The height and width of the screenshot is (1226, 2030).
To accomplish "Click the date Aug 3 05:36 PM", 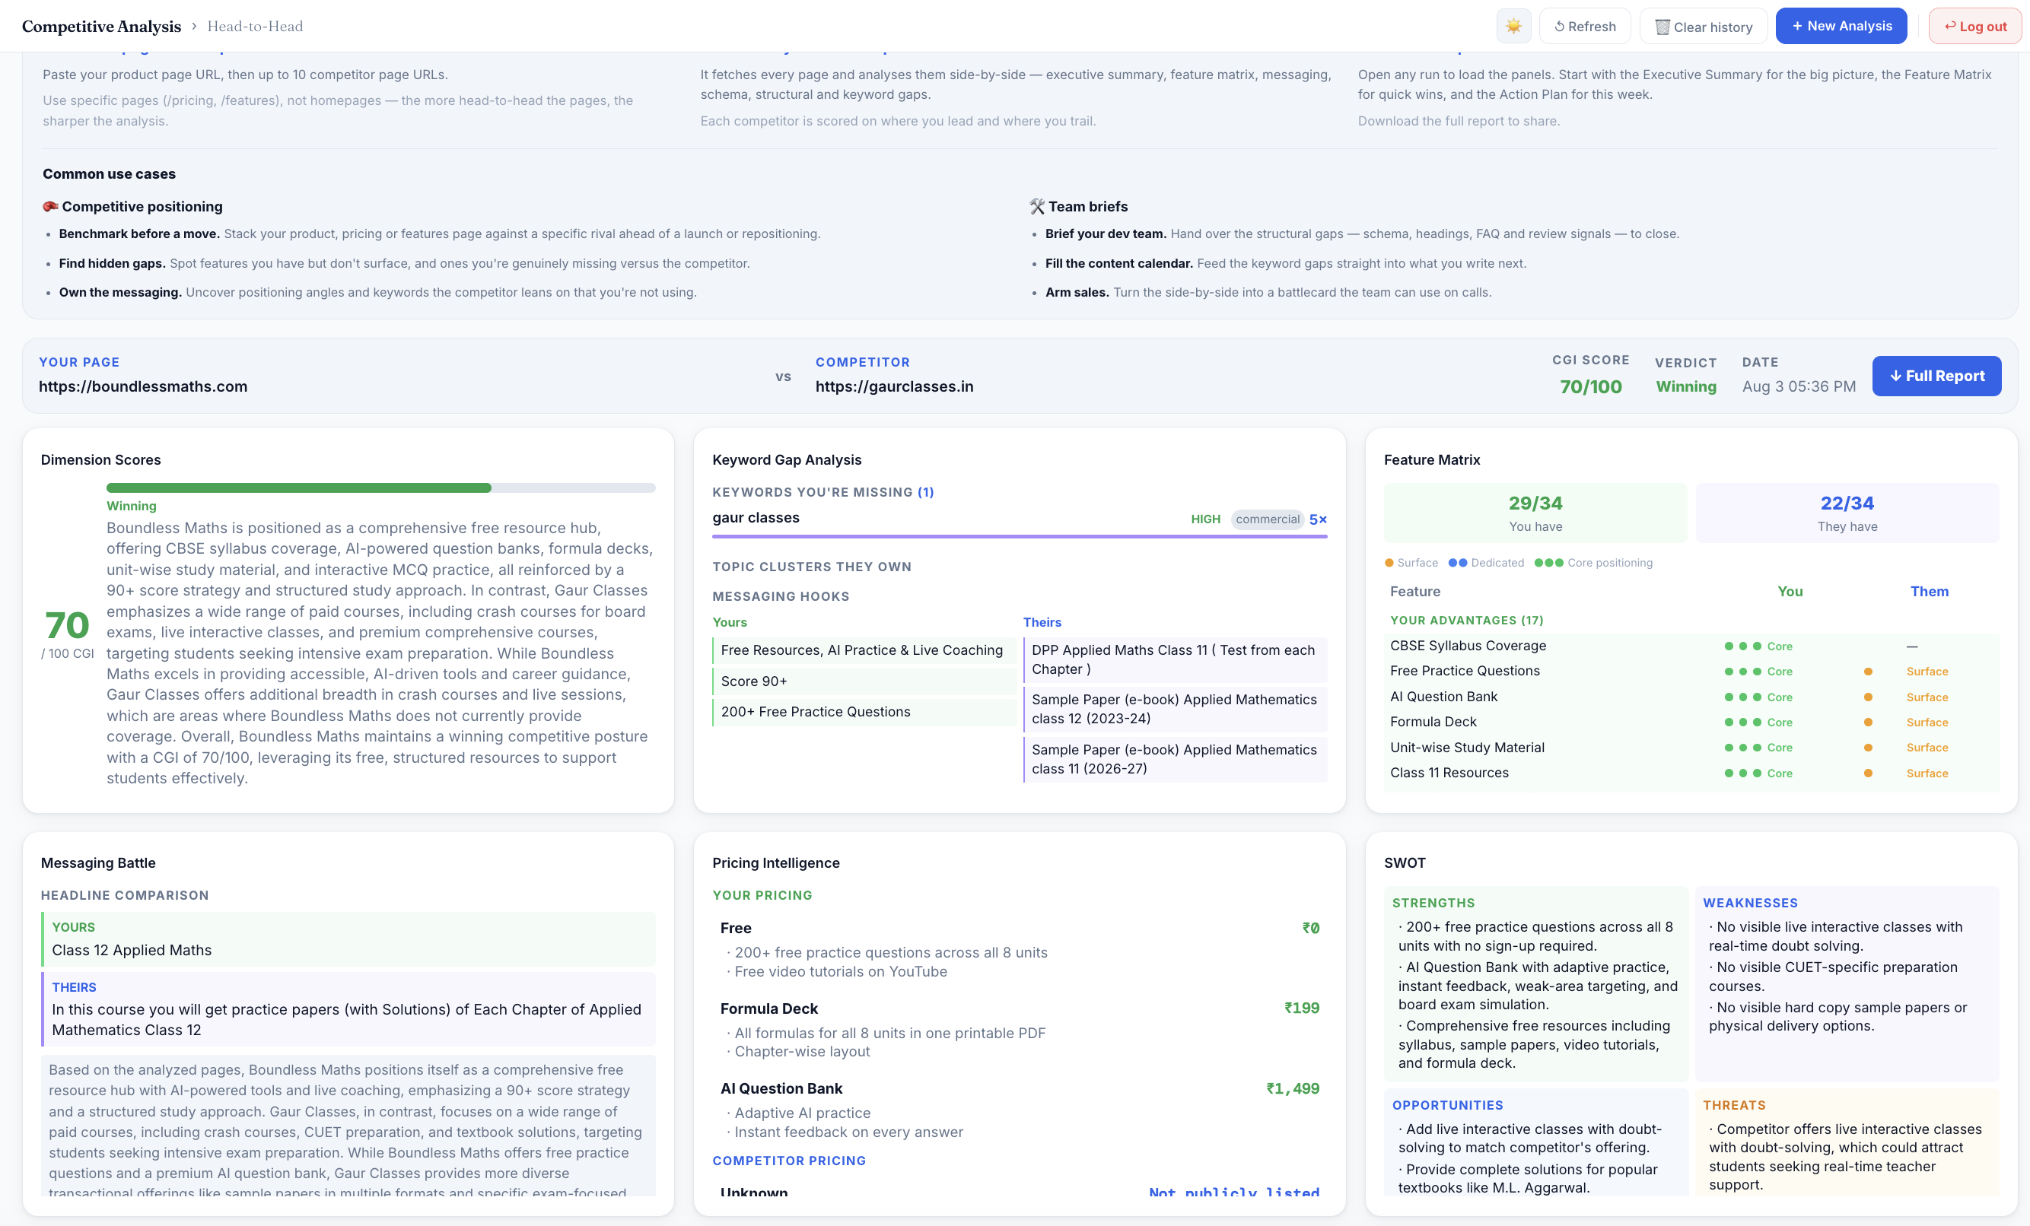I will [1799, 386].
